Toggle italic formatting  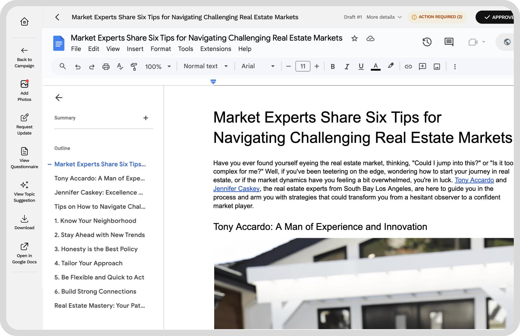pyautogui.click(x=347, y=67)
